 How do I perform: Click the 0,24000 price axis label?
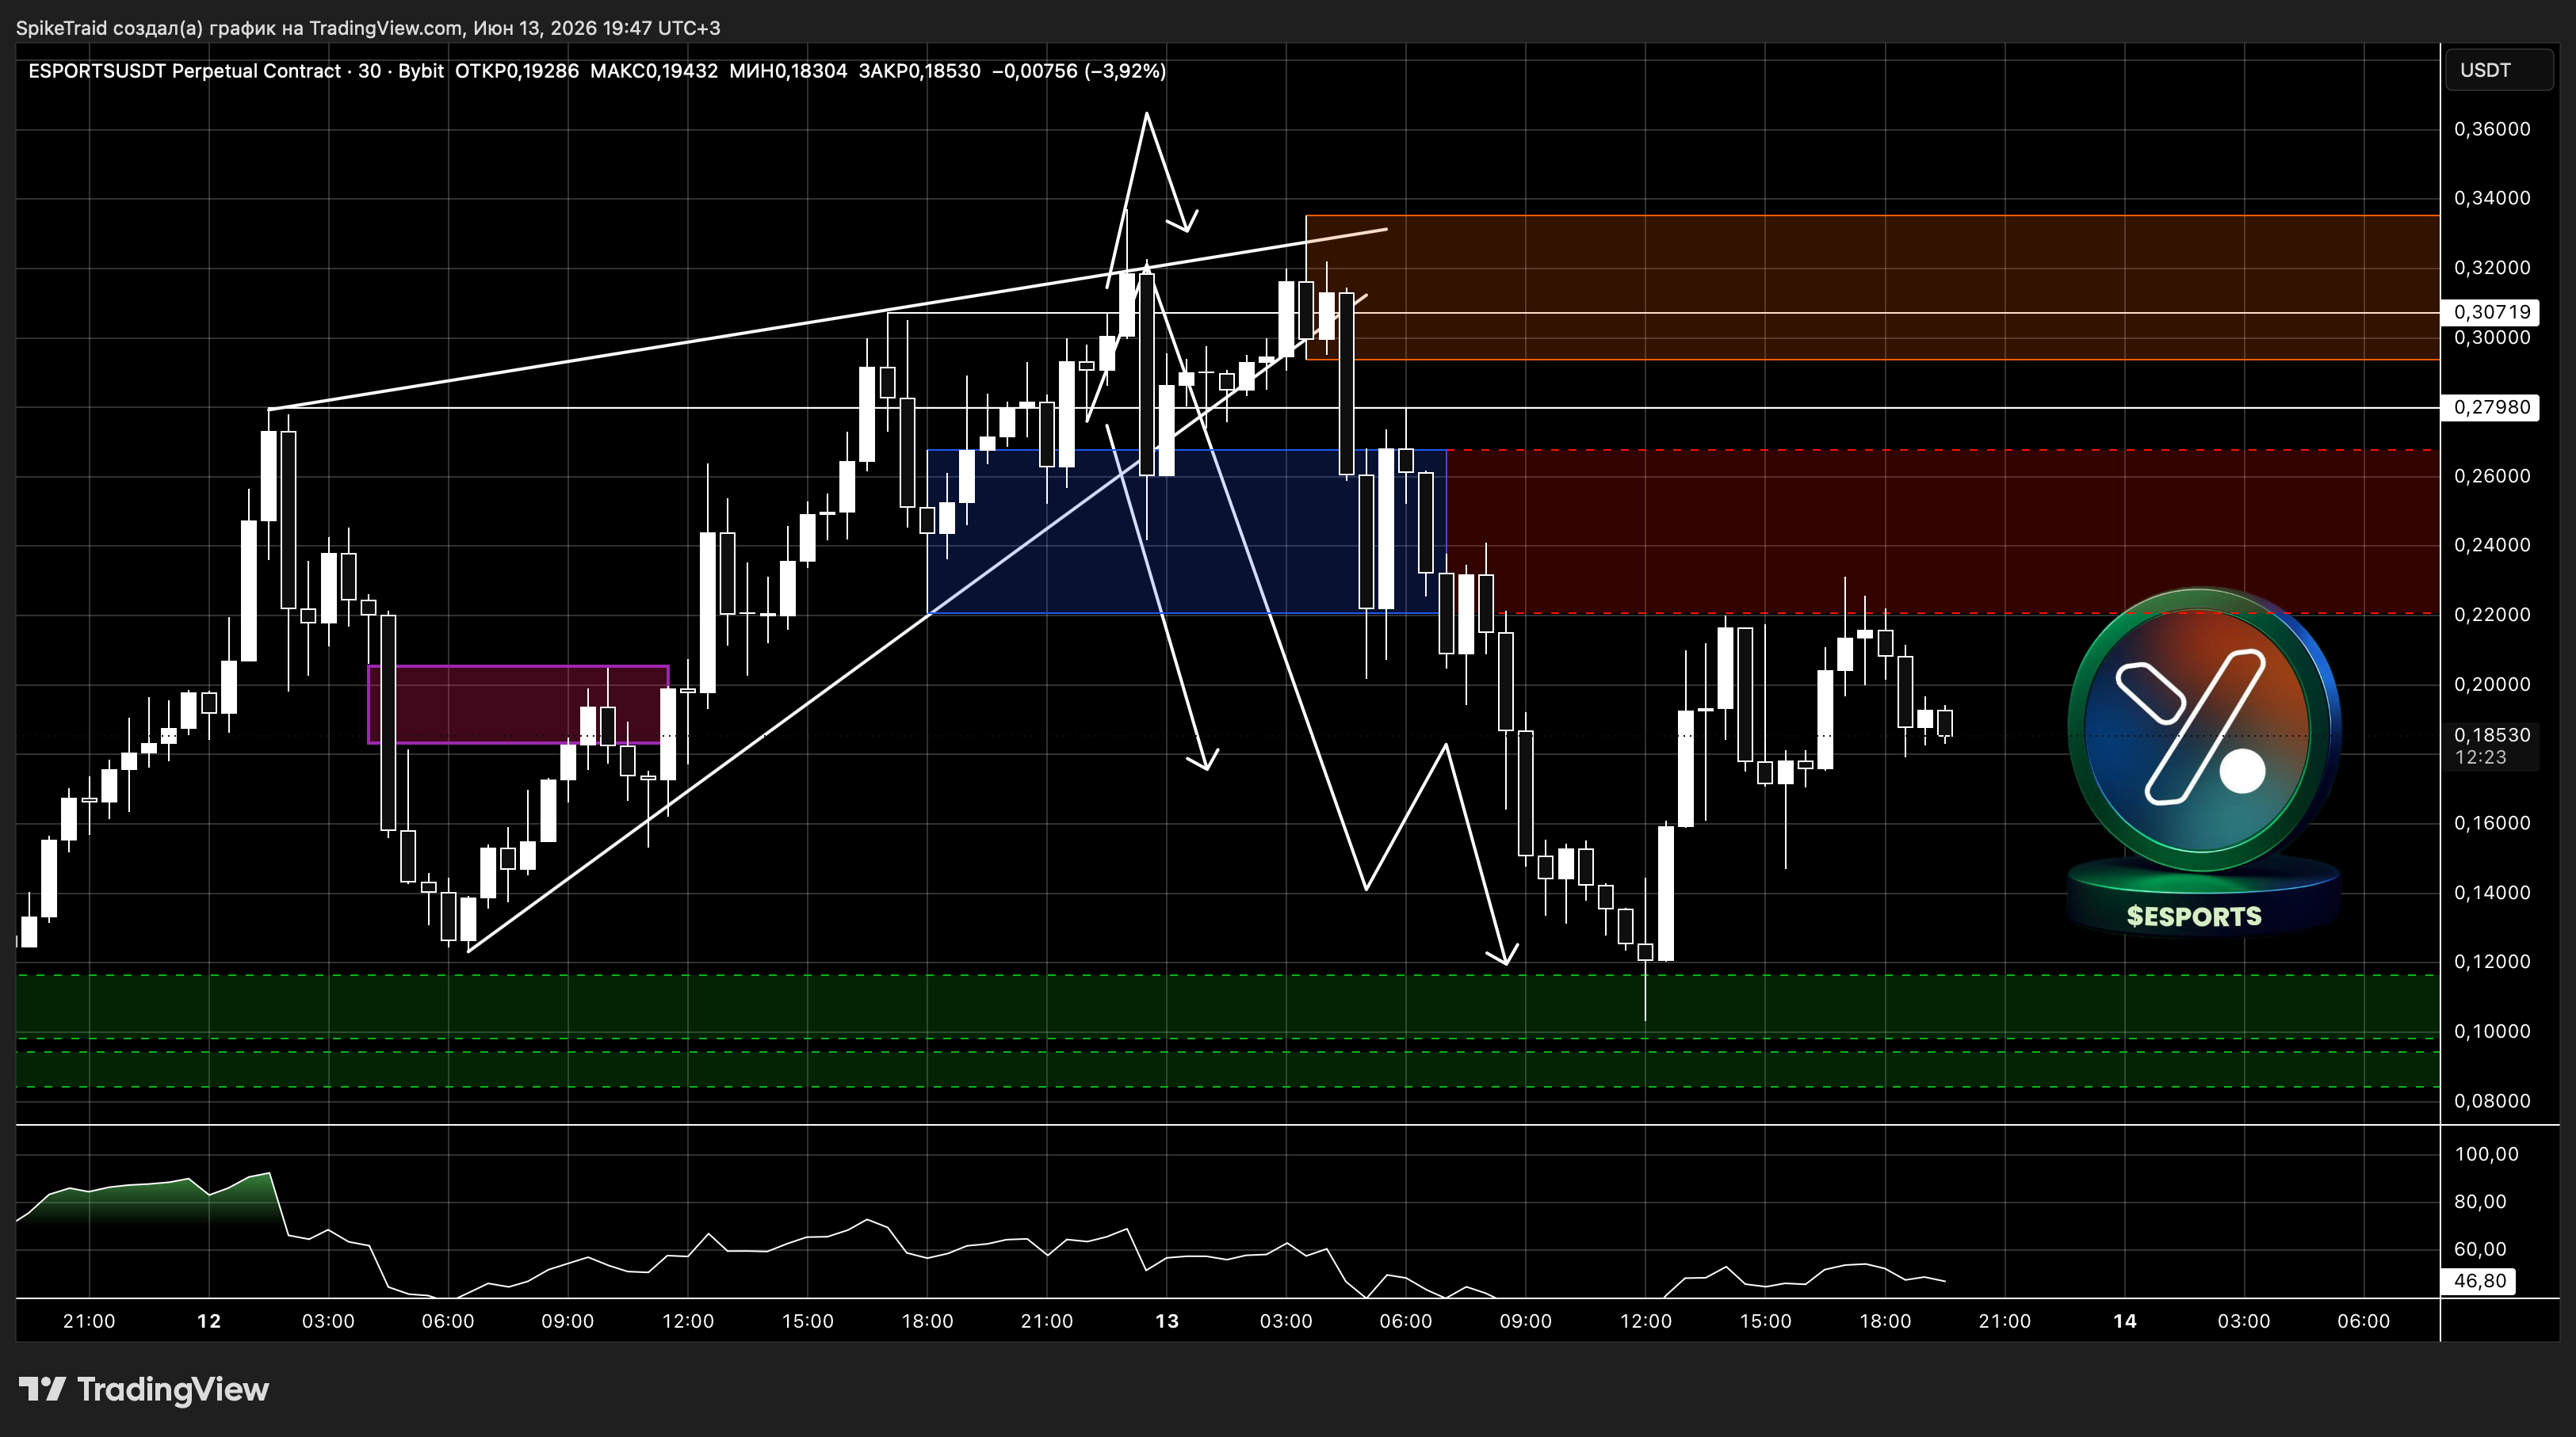click(x=2492, y=545)
